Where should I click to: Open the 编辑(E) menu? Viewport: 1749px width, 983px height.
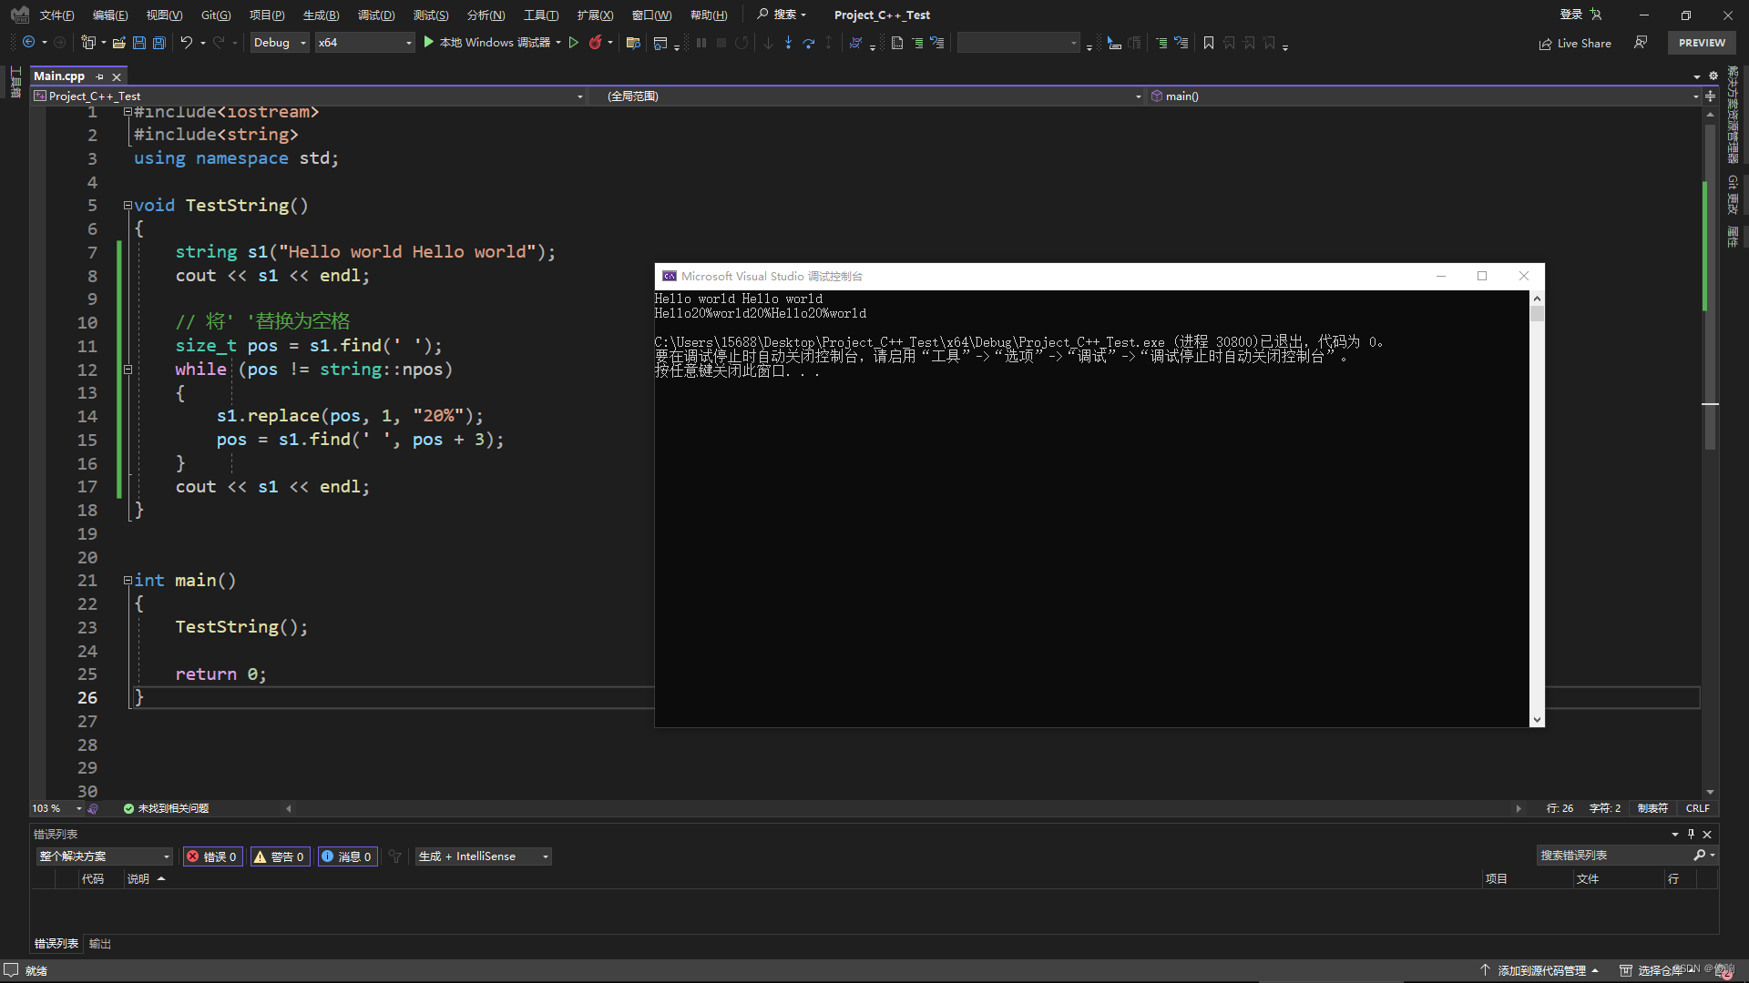click(110, 15)
